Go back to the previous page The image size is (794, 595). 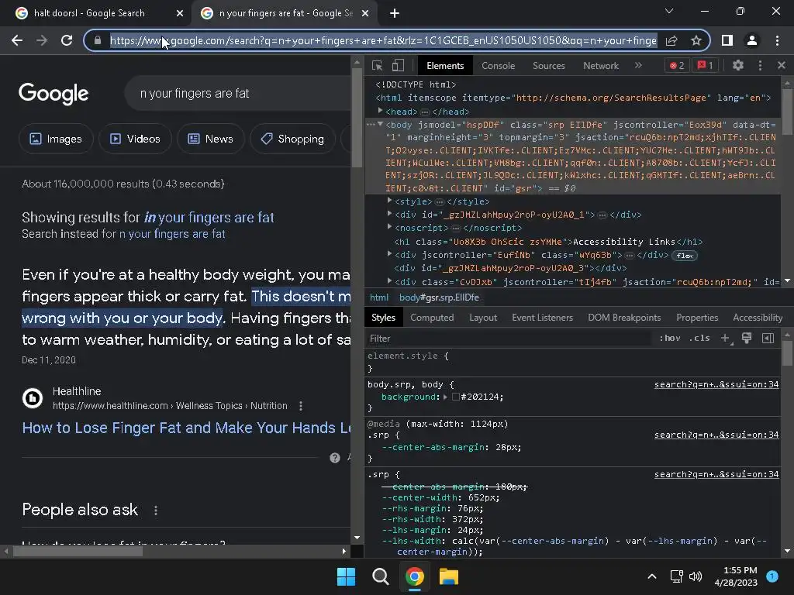pyautogui.click(x=17, y=40)
